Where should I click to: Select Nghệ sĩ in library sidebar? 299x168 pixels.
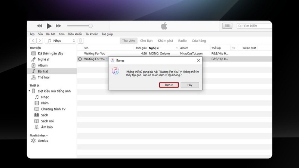[x=52, y=59]
